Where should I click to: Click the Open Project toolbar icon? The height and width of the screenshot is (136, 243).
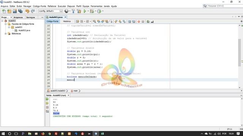pyautogui.click(x=15, y=11)
